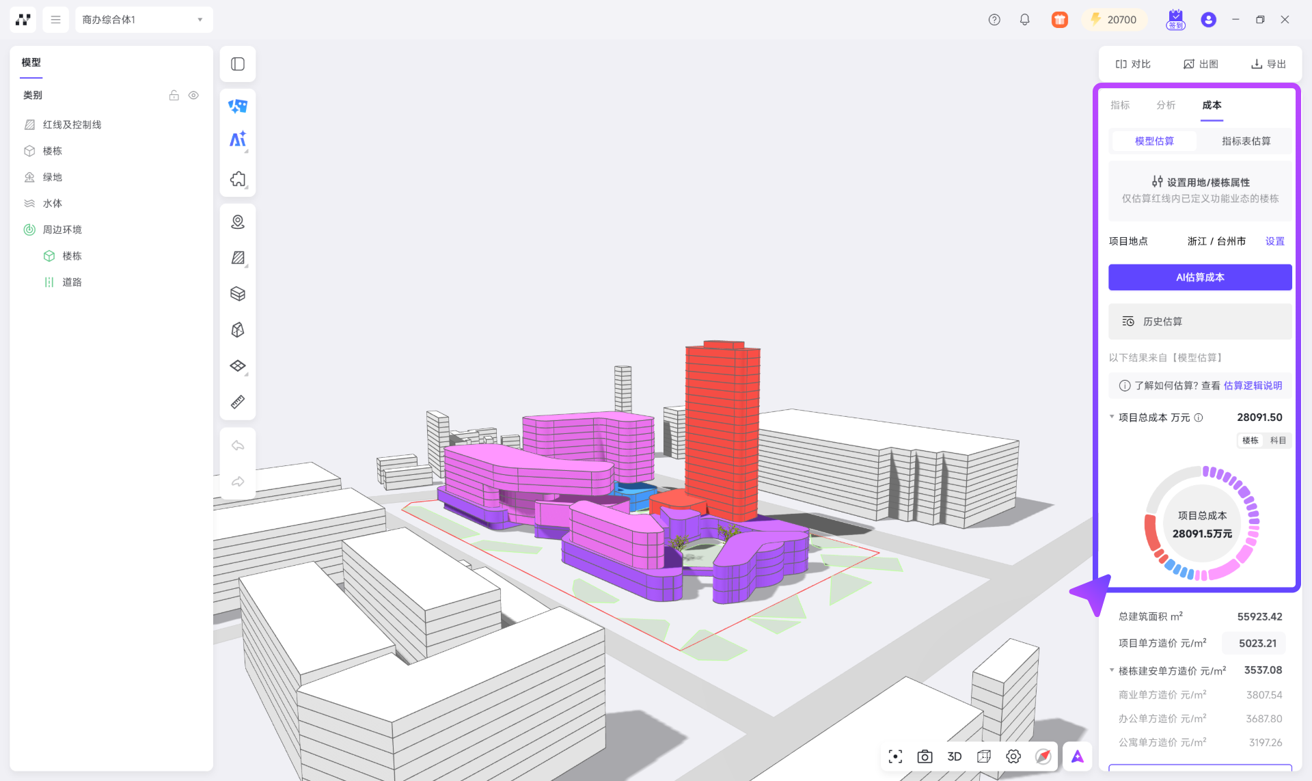Toggle the section box cube icon
The image size is (1312, 781).
(x=984, y=756)
